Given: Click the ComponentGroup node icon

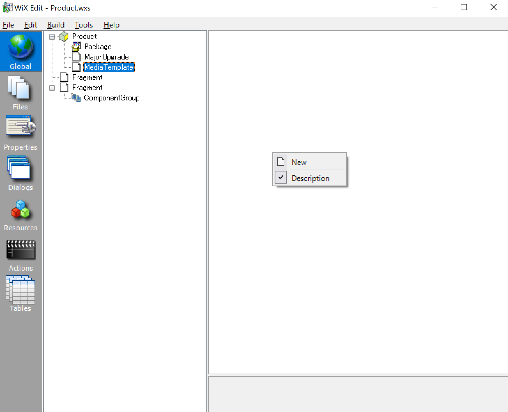Looking at the screenshot, I should 76,98.
